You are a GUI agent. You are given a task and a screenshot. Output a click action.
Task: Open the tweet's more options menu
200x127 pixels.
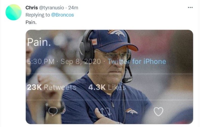(x=190, y=8)
